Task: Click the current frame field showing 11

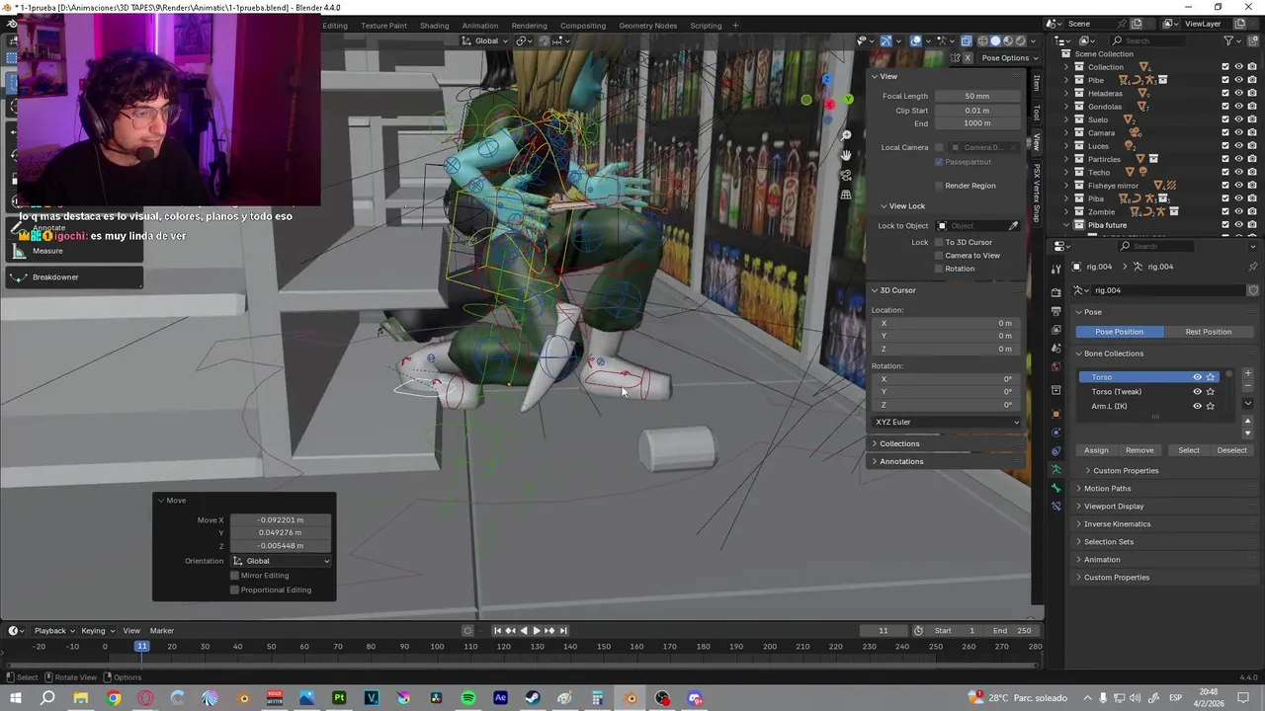Action: 883,631
